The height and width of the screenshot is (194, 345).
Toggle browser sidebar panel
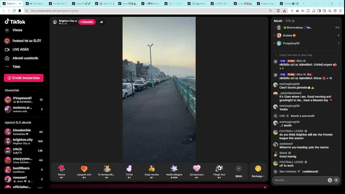(x=319, y=11)
